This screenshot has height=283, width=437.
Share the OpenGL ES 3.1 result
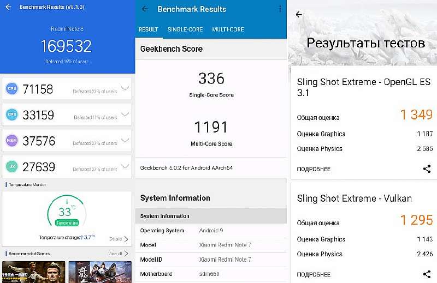tap(427, 169)
